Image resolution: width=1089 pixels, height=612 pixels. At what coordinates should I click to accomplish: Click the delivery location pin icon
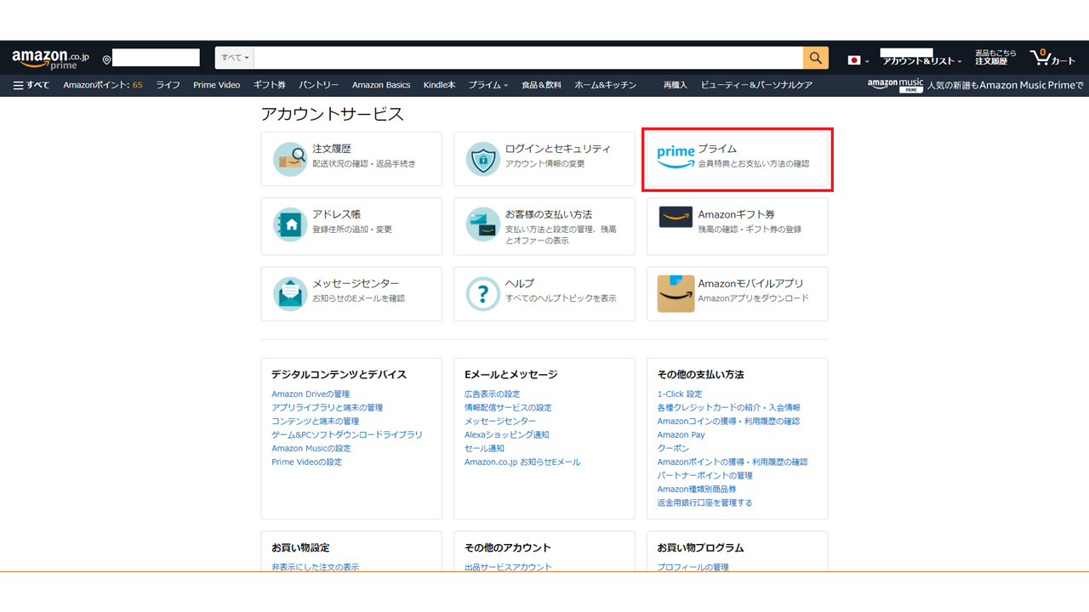(x=105, y=59)
